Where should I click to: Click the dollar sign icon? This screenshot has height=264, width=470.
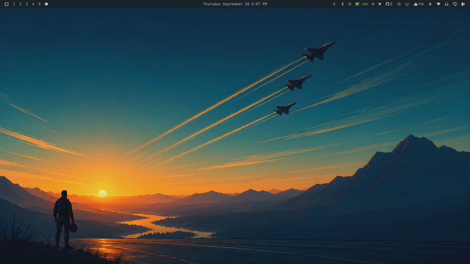click(343, 4)
